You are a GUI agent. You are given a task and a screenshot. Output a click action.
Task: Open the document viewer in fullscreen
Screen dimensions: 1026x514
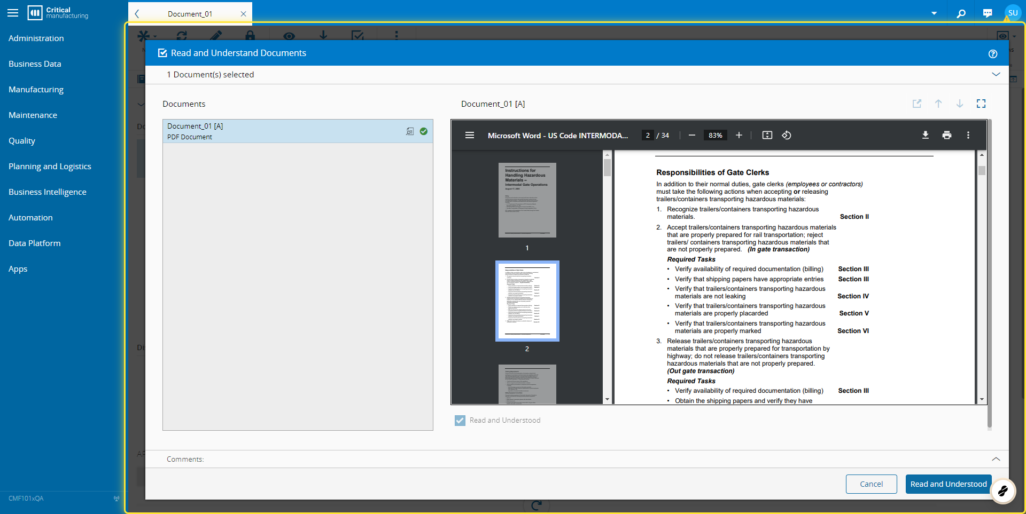(x=981, y=104)
